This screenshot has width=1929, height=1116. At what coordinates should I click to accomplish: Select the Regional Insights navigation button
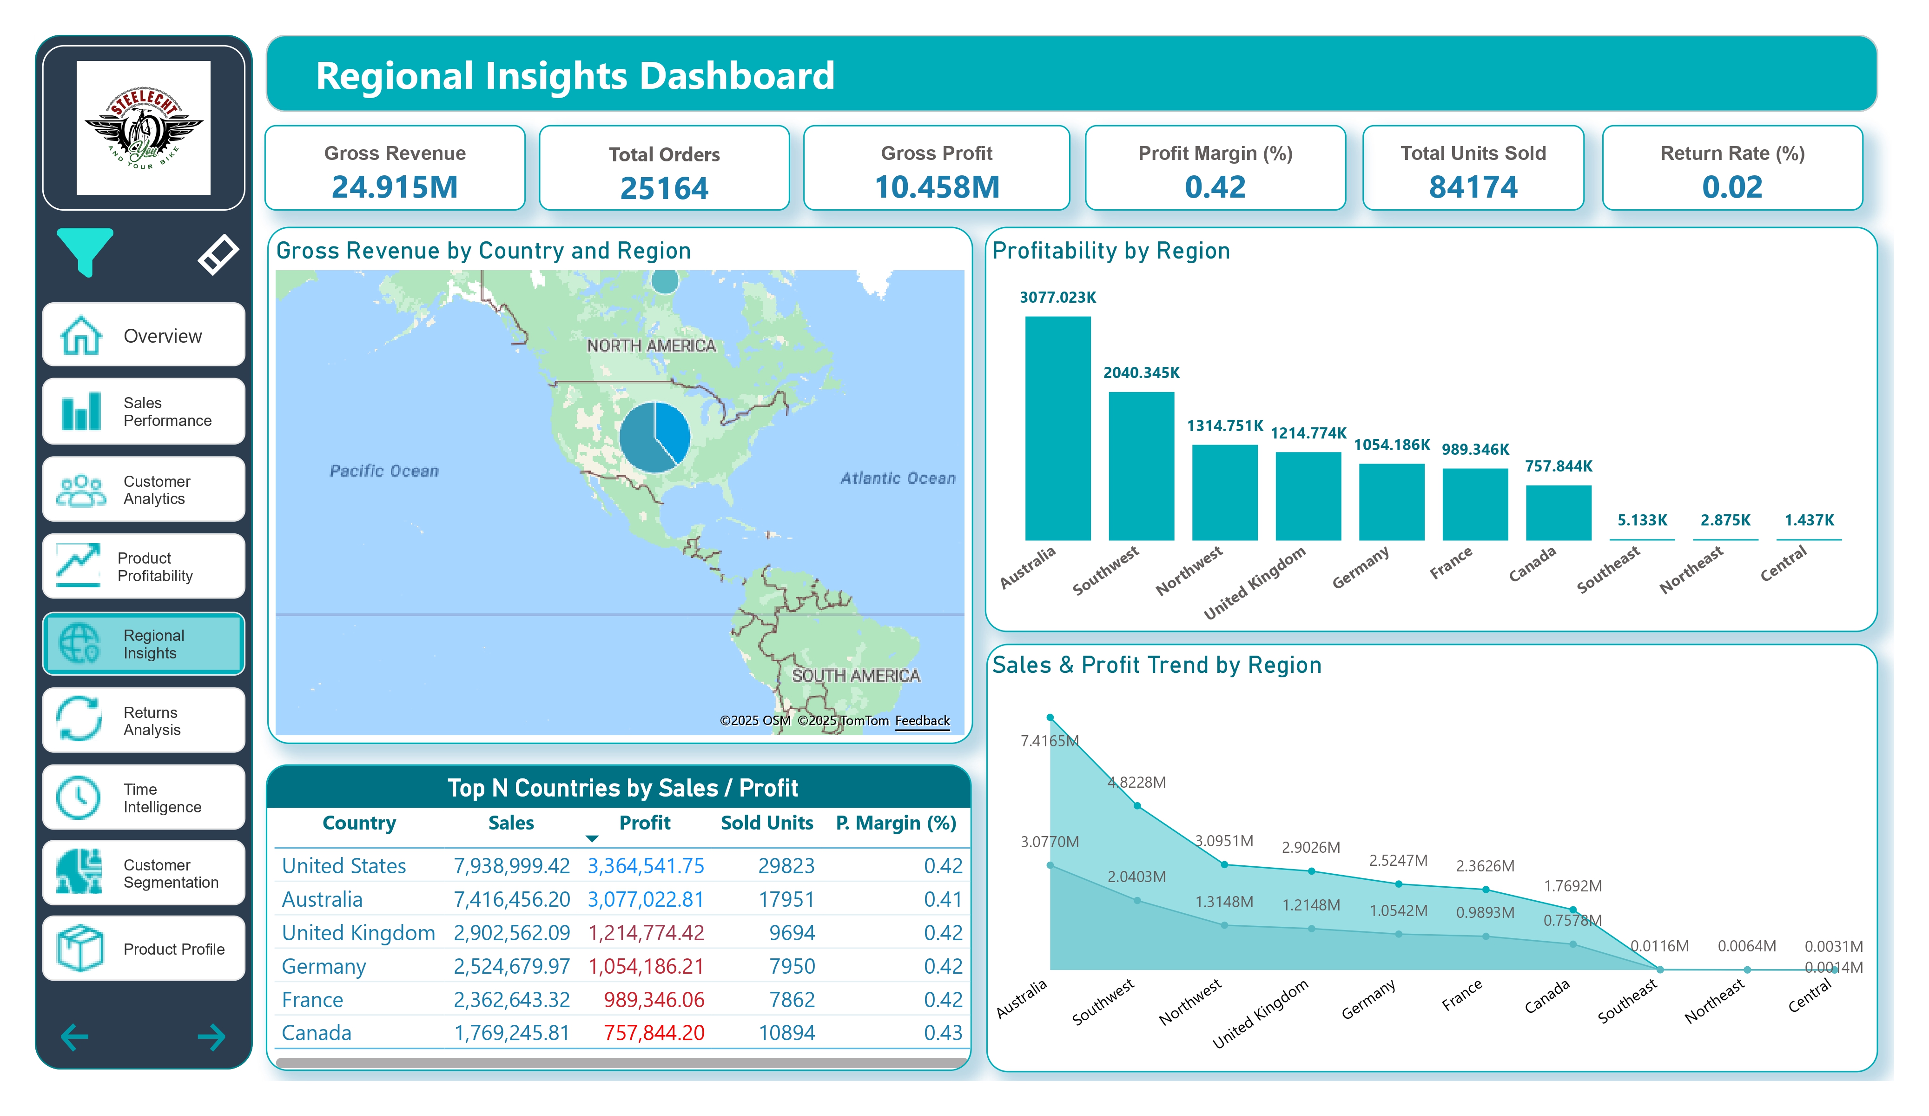(144, 644)
